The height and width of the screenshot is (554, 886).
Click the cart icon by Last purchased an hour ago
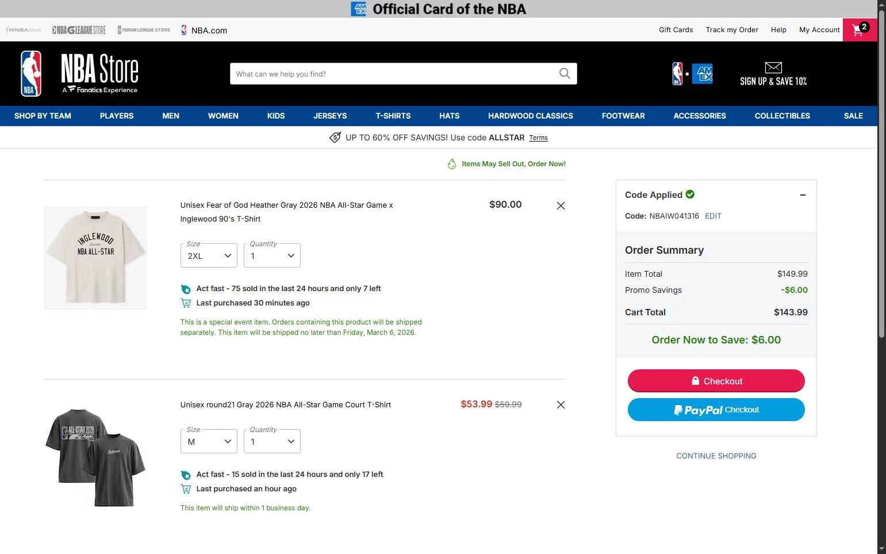pos(186,489)
